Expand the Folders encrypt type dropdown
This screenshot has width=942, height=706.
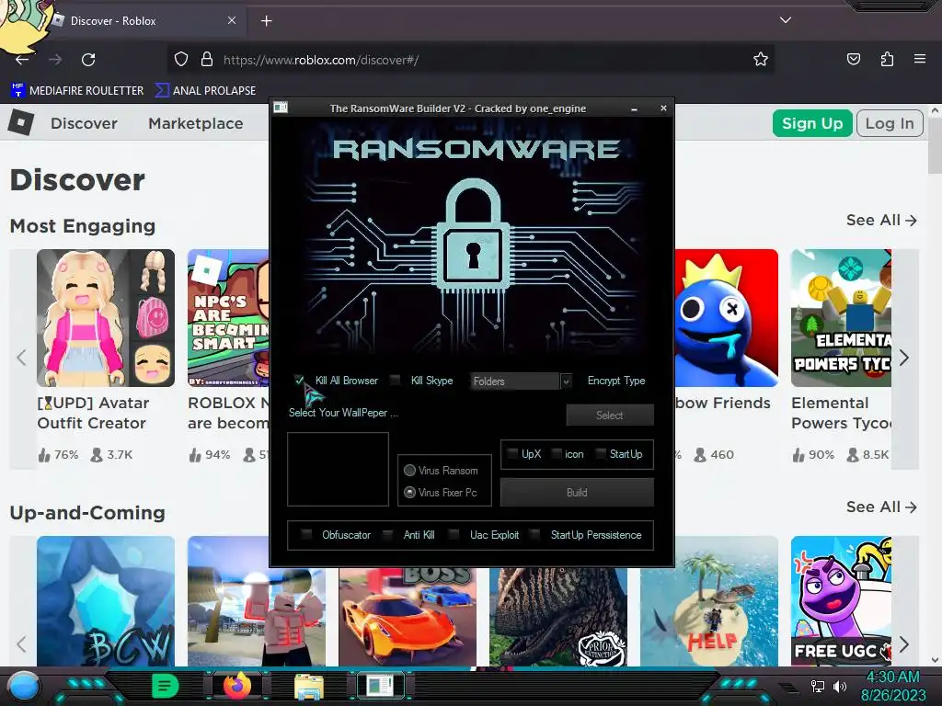tap(566, 381)
